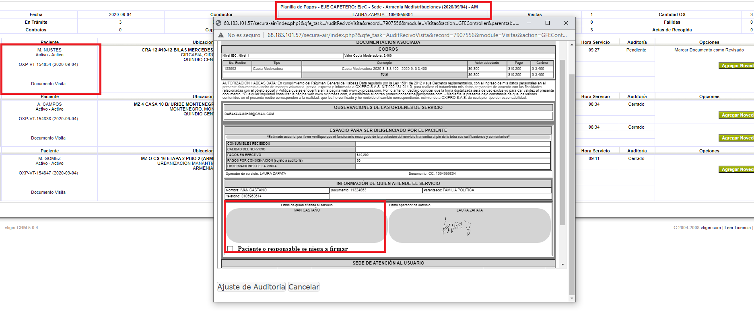Click 'Pendiente' audit status
Screen dimensions: 754x316
636,50
